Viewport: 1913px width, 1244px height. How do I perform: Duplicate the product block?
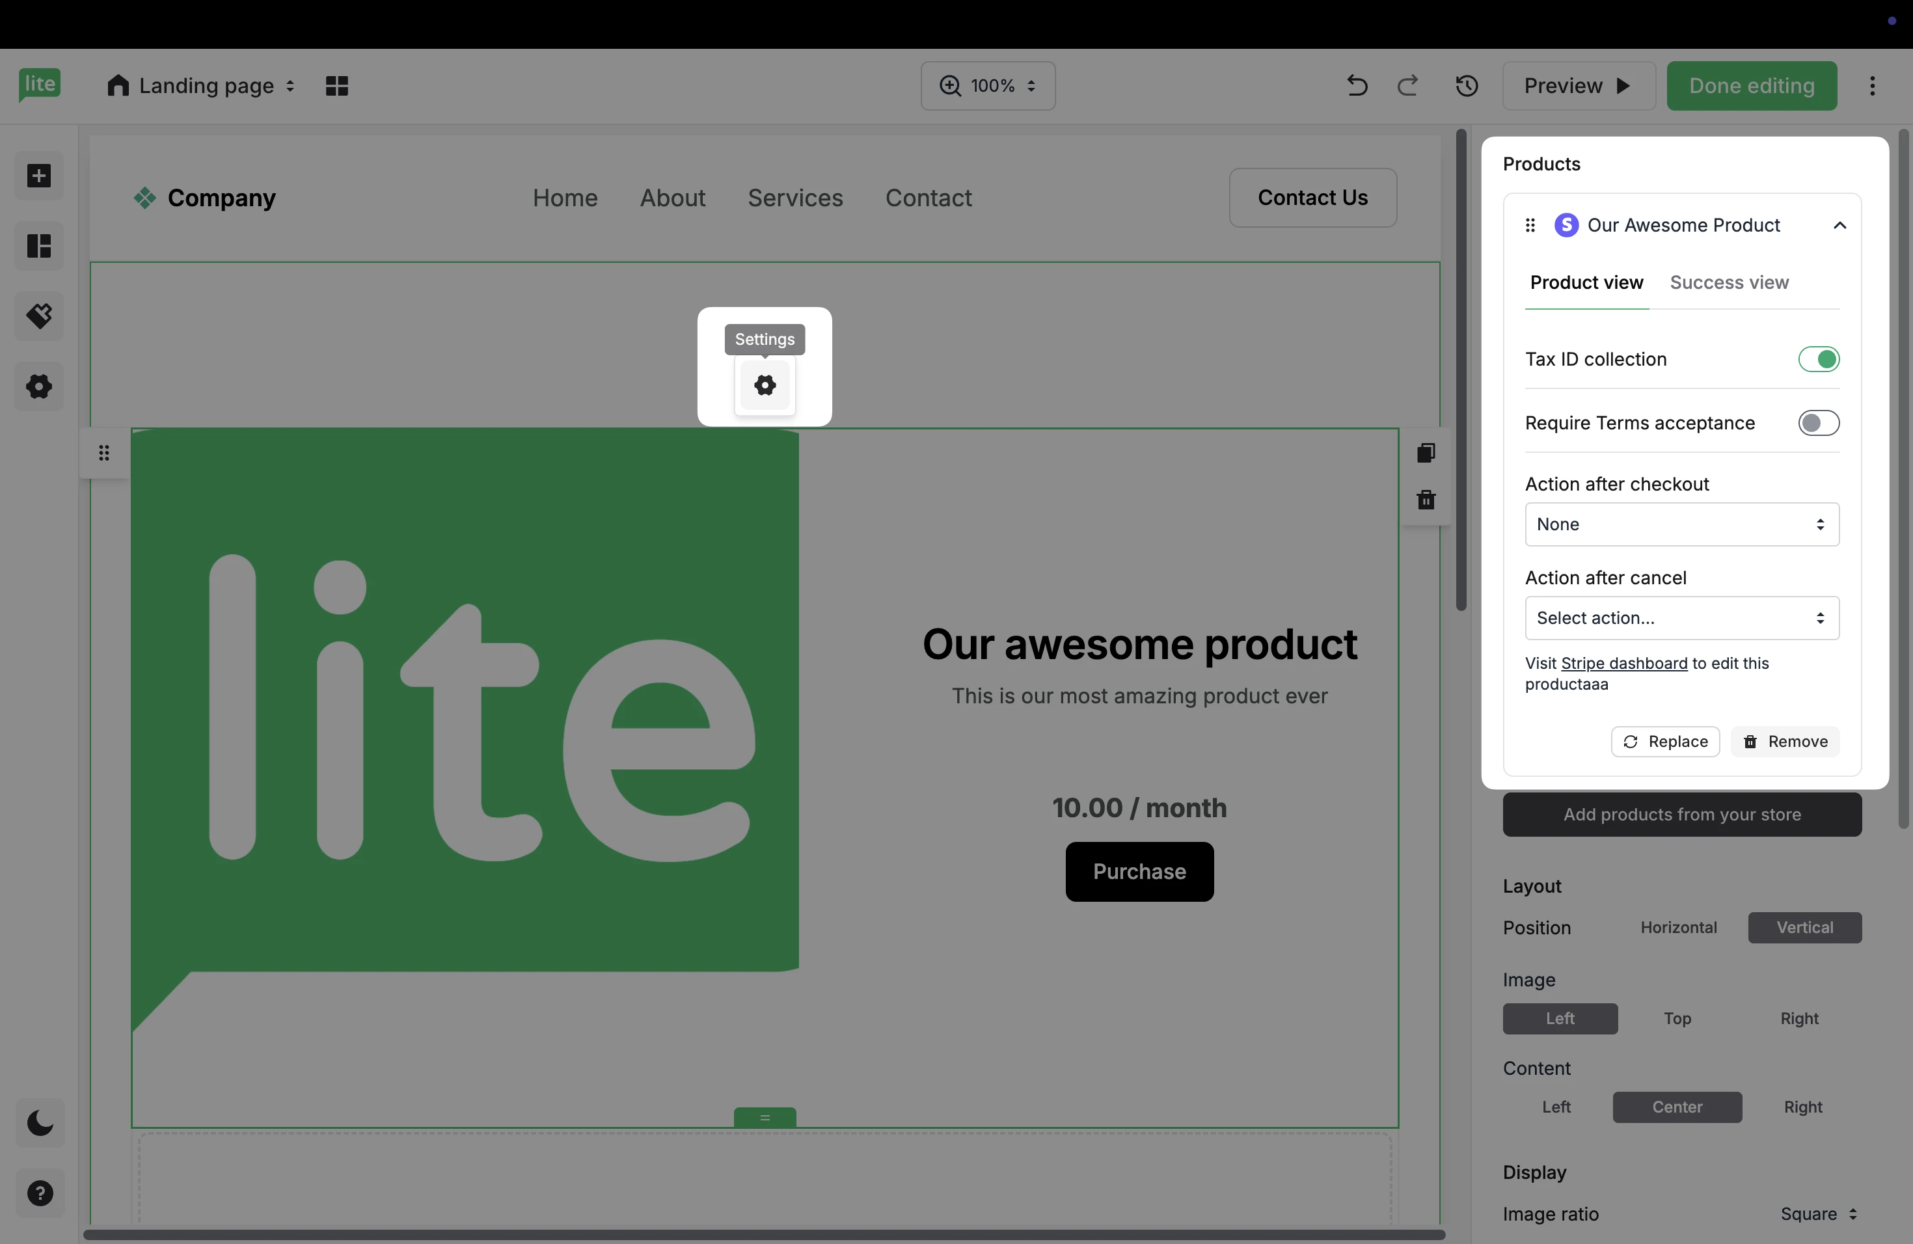pyautogui.click(x=1426, y=453)
